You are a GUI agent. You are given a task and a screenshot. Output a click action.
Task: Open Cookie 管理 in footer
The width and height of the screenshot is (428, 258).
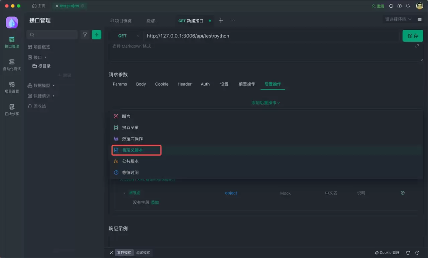click(387, 253)
